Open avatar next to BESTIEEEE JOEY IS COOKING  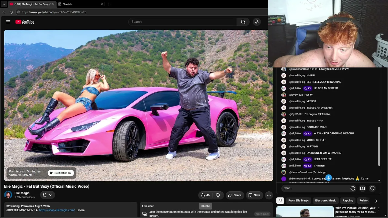click(284, 82)
